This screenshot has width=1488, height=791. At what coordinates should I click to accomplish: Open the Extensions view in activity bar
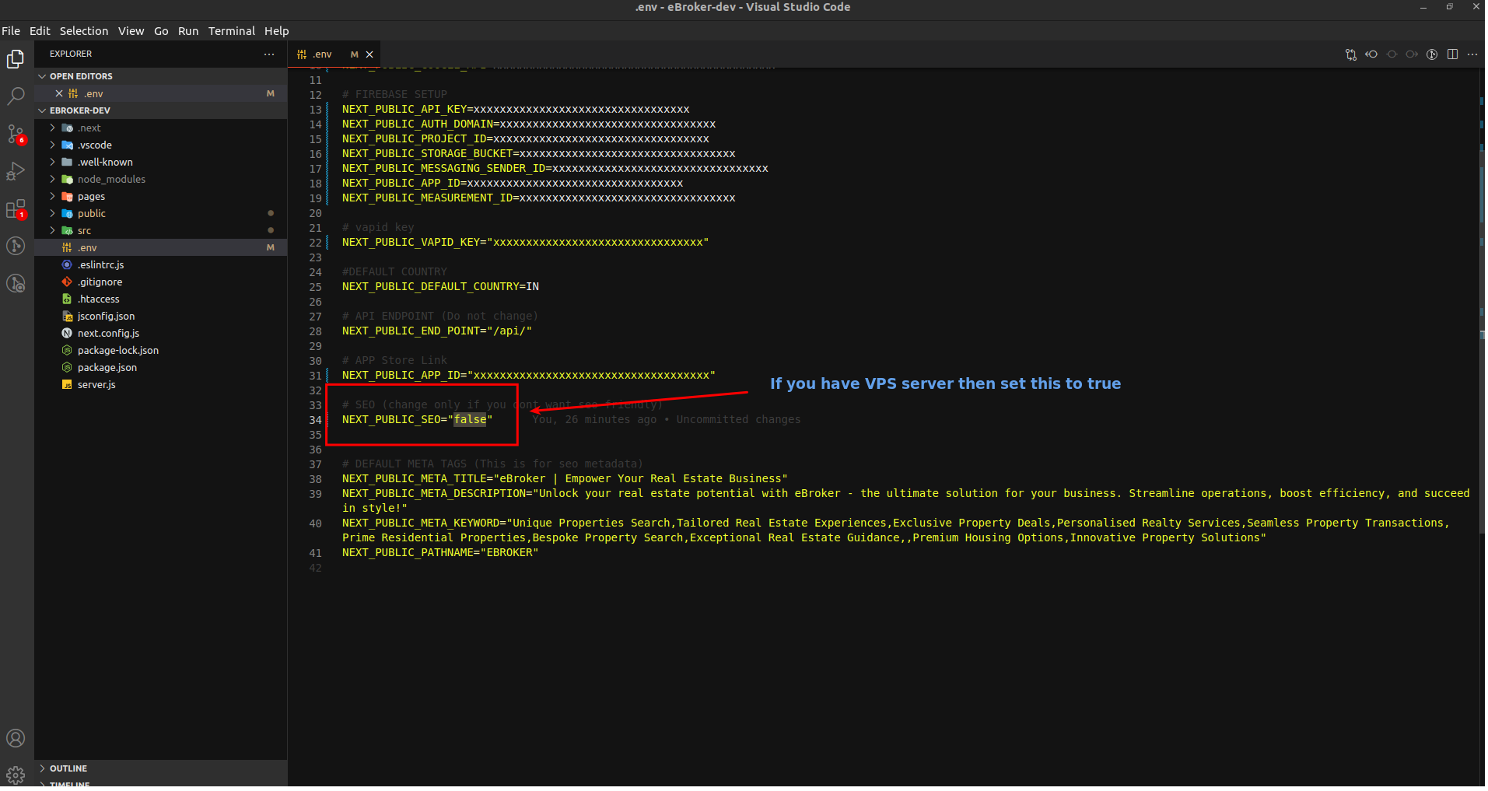coord(16,208)
